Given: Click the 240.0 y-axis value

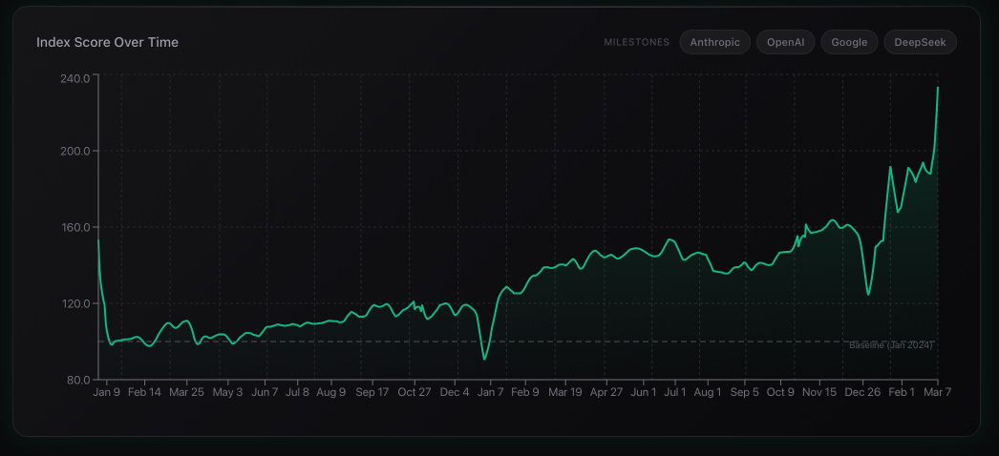Looking at the screenshot, I should (x=75, y=78).
